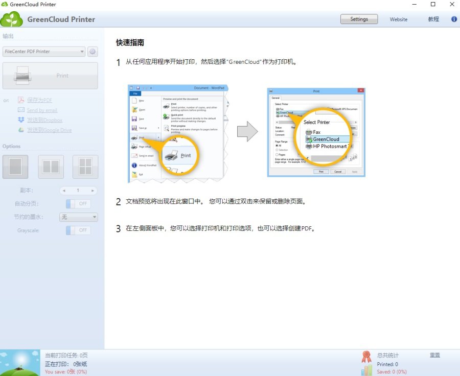
Task: Click the You save: 0张 text
Action: [66, 371]
